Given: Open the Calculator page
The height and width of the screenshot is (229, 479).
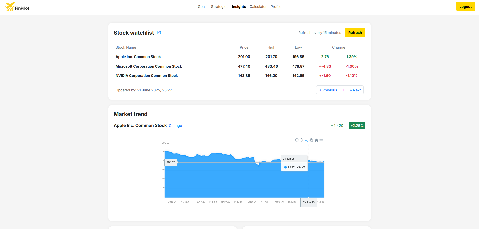Looking at the screenshot, I should point(258,7).
